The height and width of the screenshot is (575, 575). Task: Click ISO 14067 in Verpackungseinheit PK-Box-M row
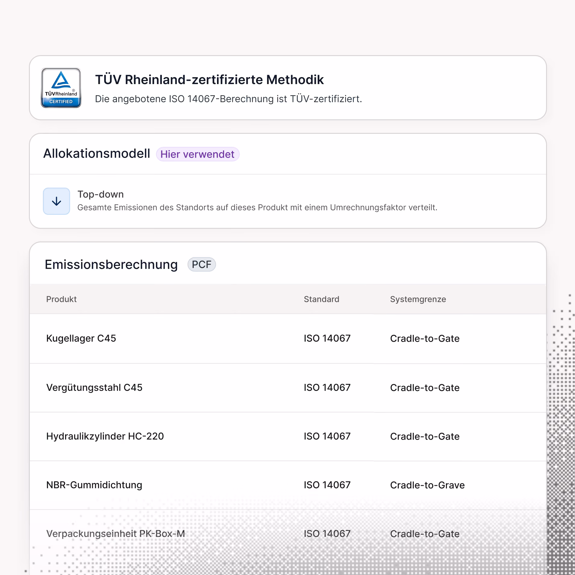[x=327, y=534]
